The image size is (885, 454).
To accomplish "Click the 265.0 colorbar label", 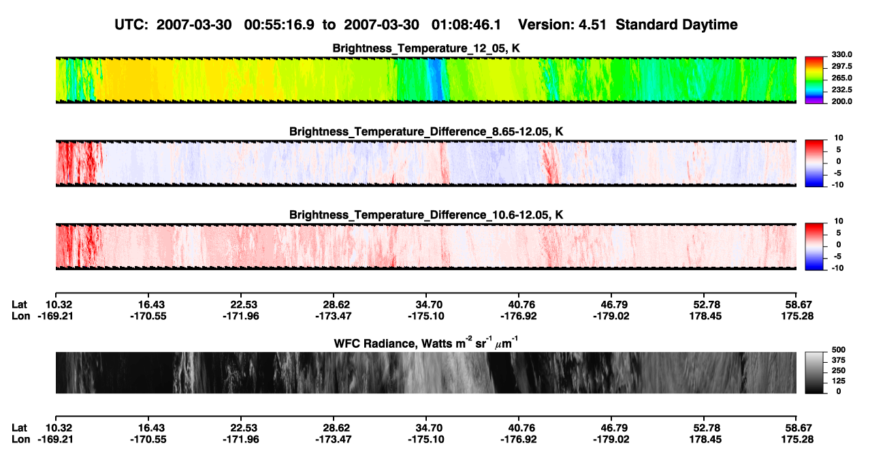I will [841, 78].
